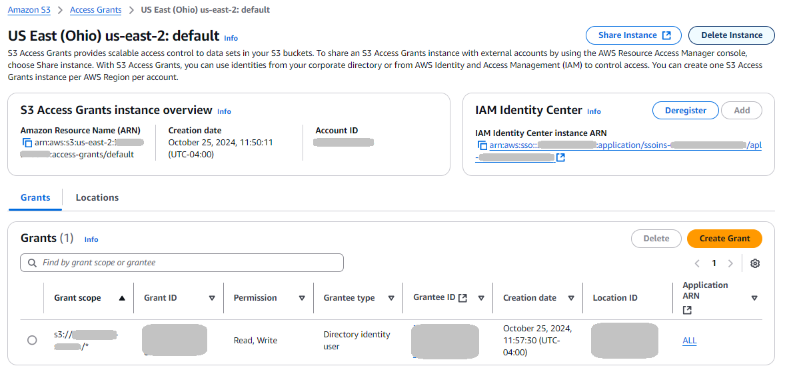Copy the S3 Access Grants instance ARN
The height and width of the screenshot is (370, 787).
tap(27, 143)
